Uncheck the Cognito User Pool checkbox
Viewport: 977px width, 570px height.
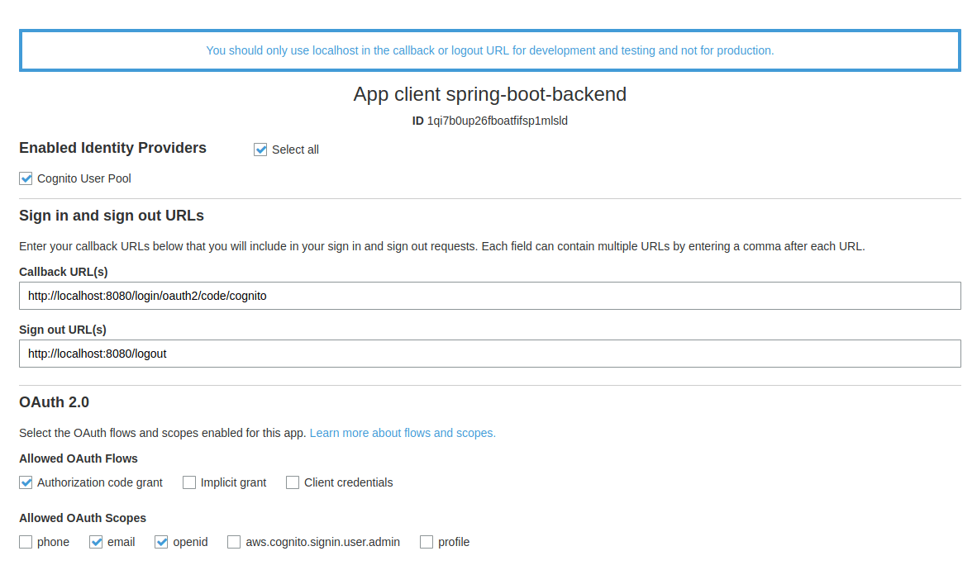coord(26,178)
